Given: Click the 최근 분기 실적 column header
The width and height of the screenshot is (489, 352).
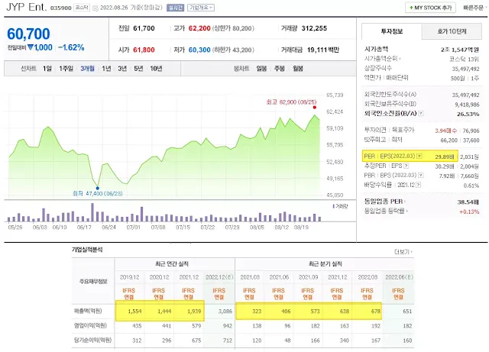Looking at the screenshot, I should 325,264.
